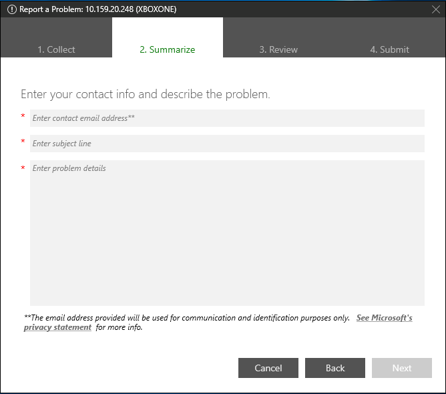Image resolution: width=446 pixels, height=394 pixels.
Task: Click inside the problem details text area
Action: tap(227, 233)
